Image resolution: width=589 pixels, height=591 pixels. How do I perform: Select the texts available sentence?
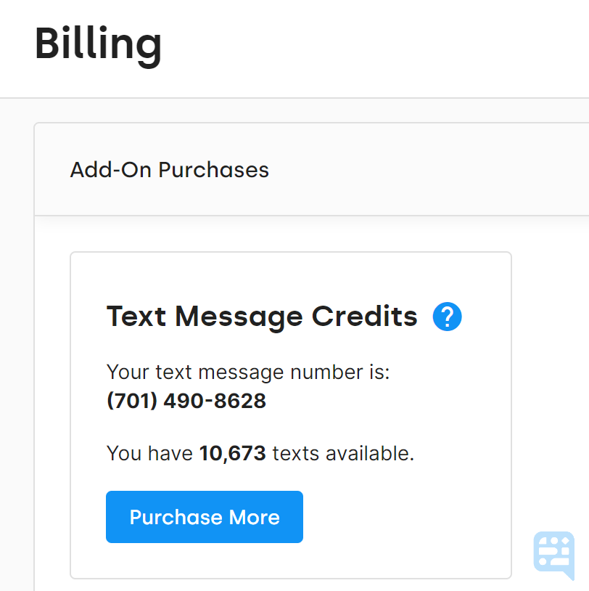pyautogui.click(x=260, y=453)
